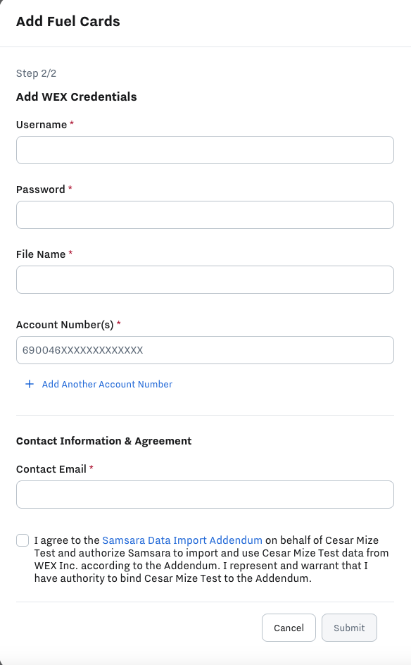Click the Add WEX Credentials heading
The width and height of the screenshot is (411, 665).
[76, 97]
